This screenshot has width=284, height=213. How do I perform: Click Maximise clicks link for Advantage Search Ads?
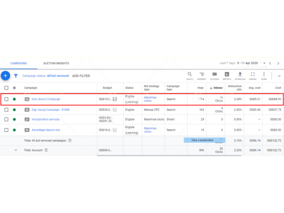pos(150,130)
